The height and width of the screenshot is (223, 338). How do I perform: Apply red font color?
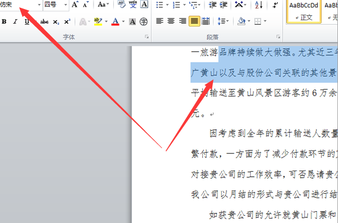point(115,21)
